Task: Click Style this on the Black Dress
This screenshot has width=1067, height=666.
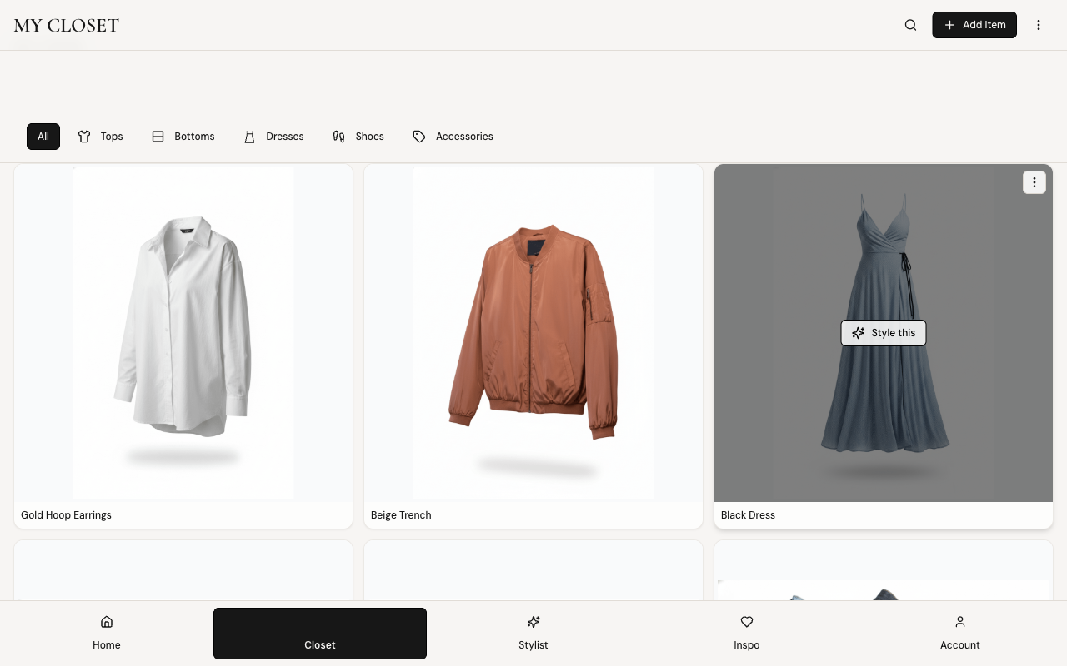Action: 884,333
